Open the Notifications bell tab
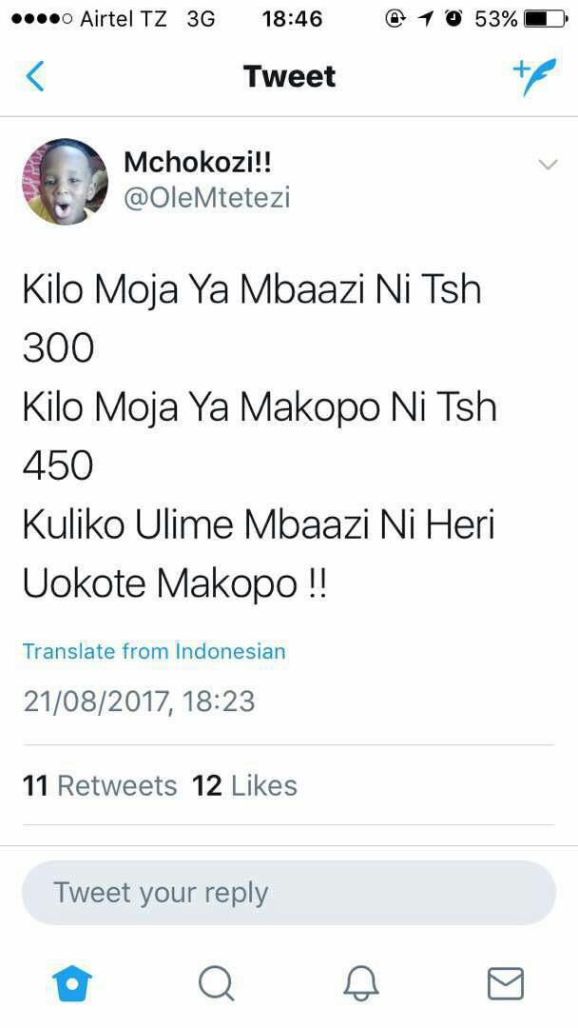The image size is (578, 1028). 361,984
